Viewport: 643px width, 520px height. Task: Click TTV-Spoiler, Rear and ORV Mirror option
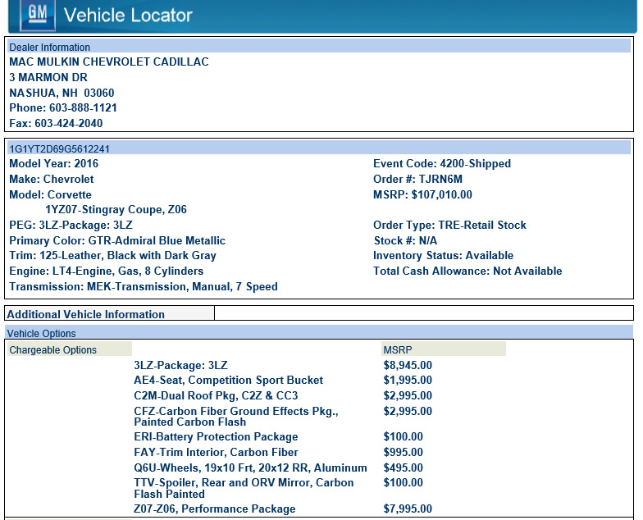click(244, 488)
